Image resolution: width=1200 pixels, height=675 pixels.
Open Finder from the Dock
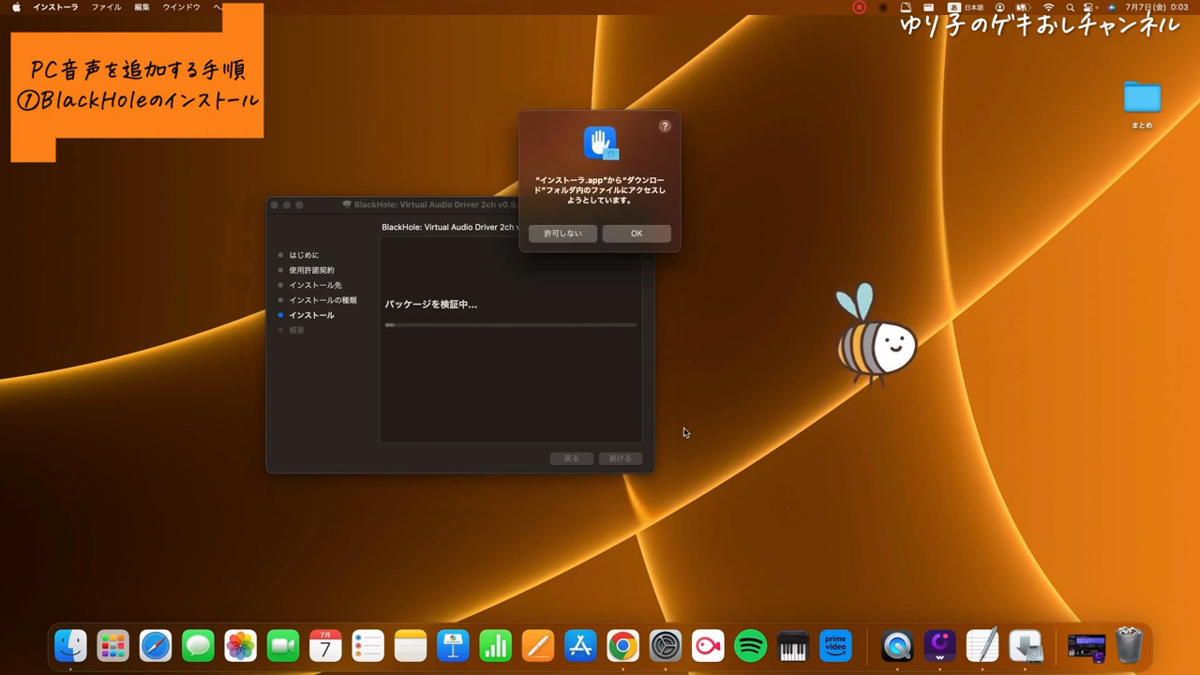pyautogui.click(x=70, y=646)
